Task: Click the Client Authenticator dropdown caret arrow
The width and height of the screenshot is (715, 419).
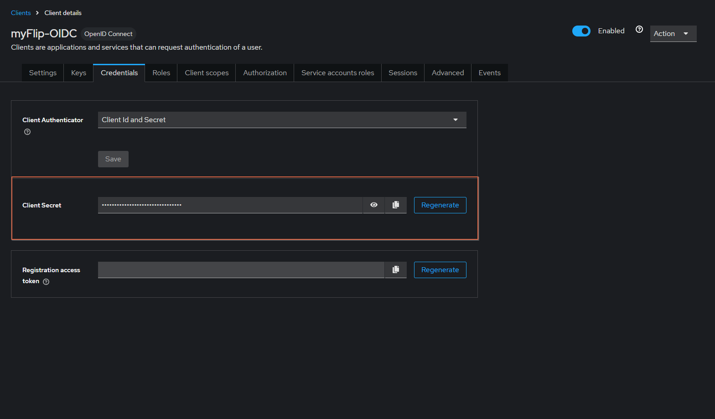Action: (x=456, y=120)
